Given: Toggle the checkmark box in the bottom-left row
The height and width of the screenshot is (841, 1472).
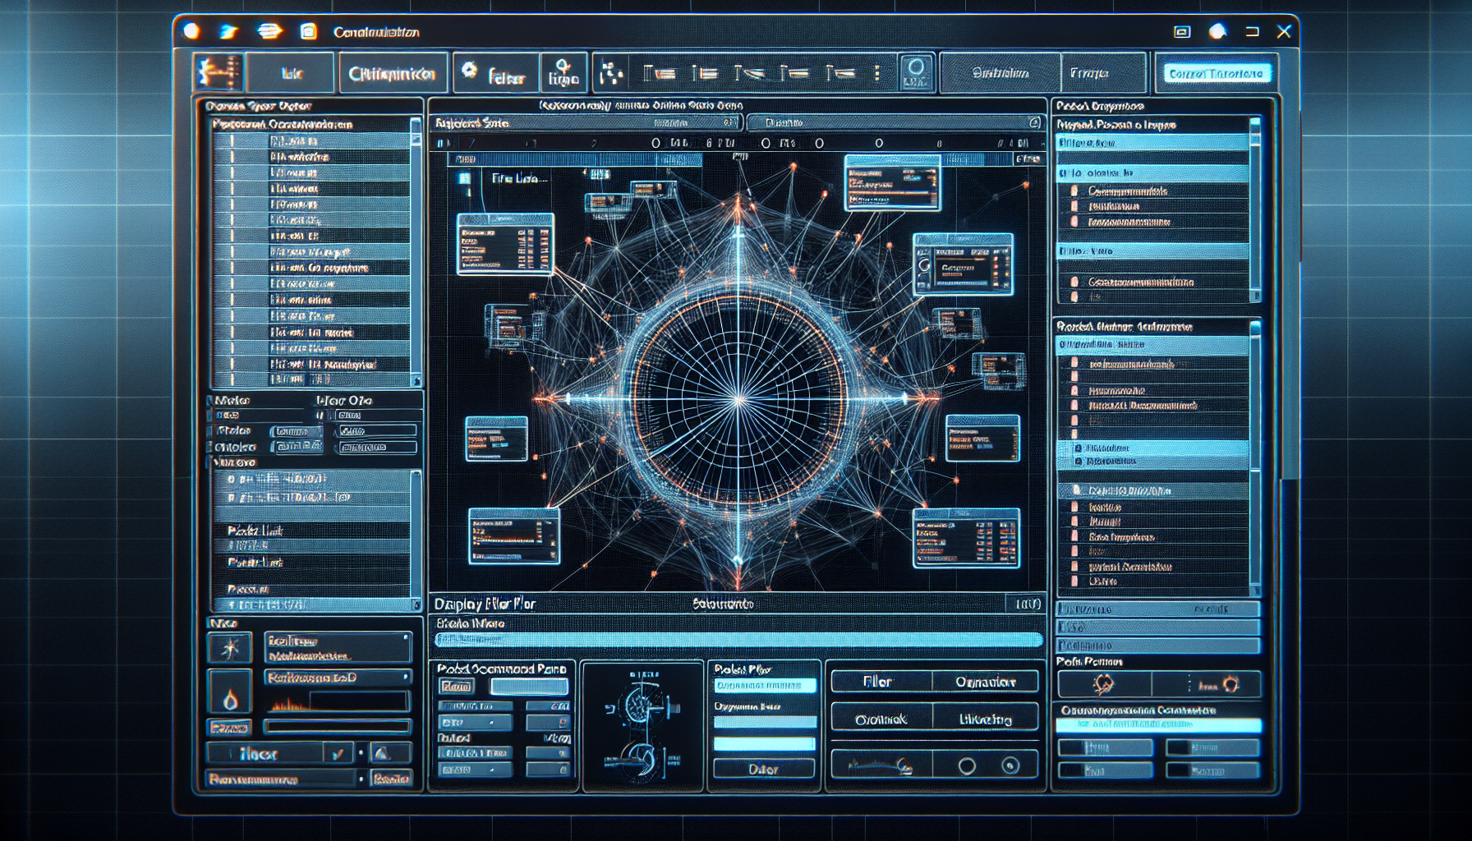Looking at the screenshot, I should (338, 753).
